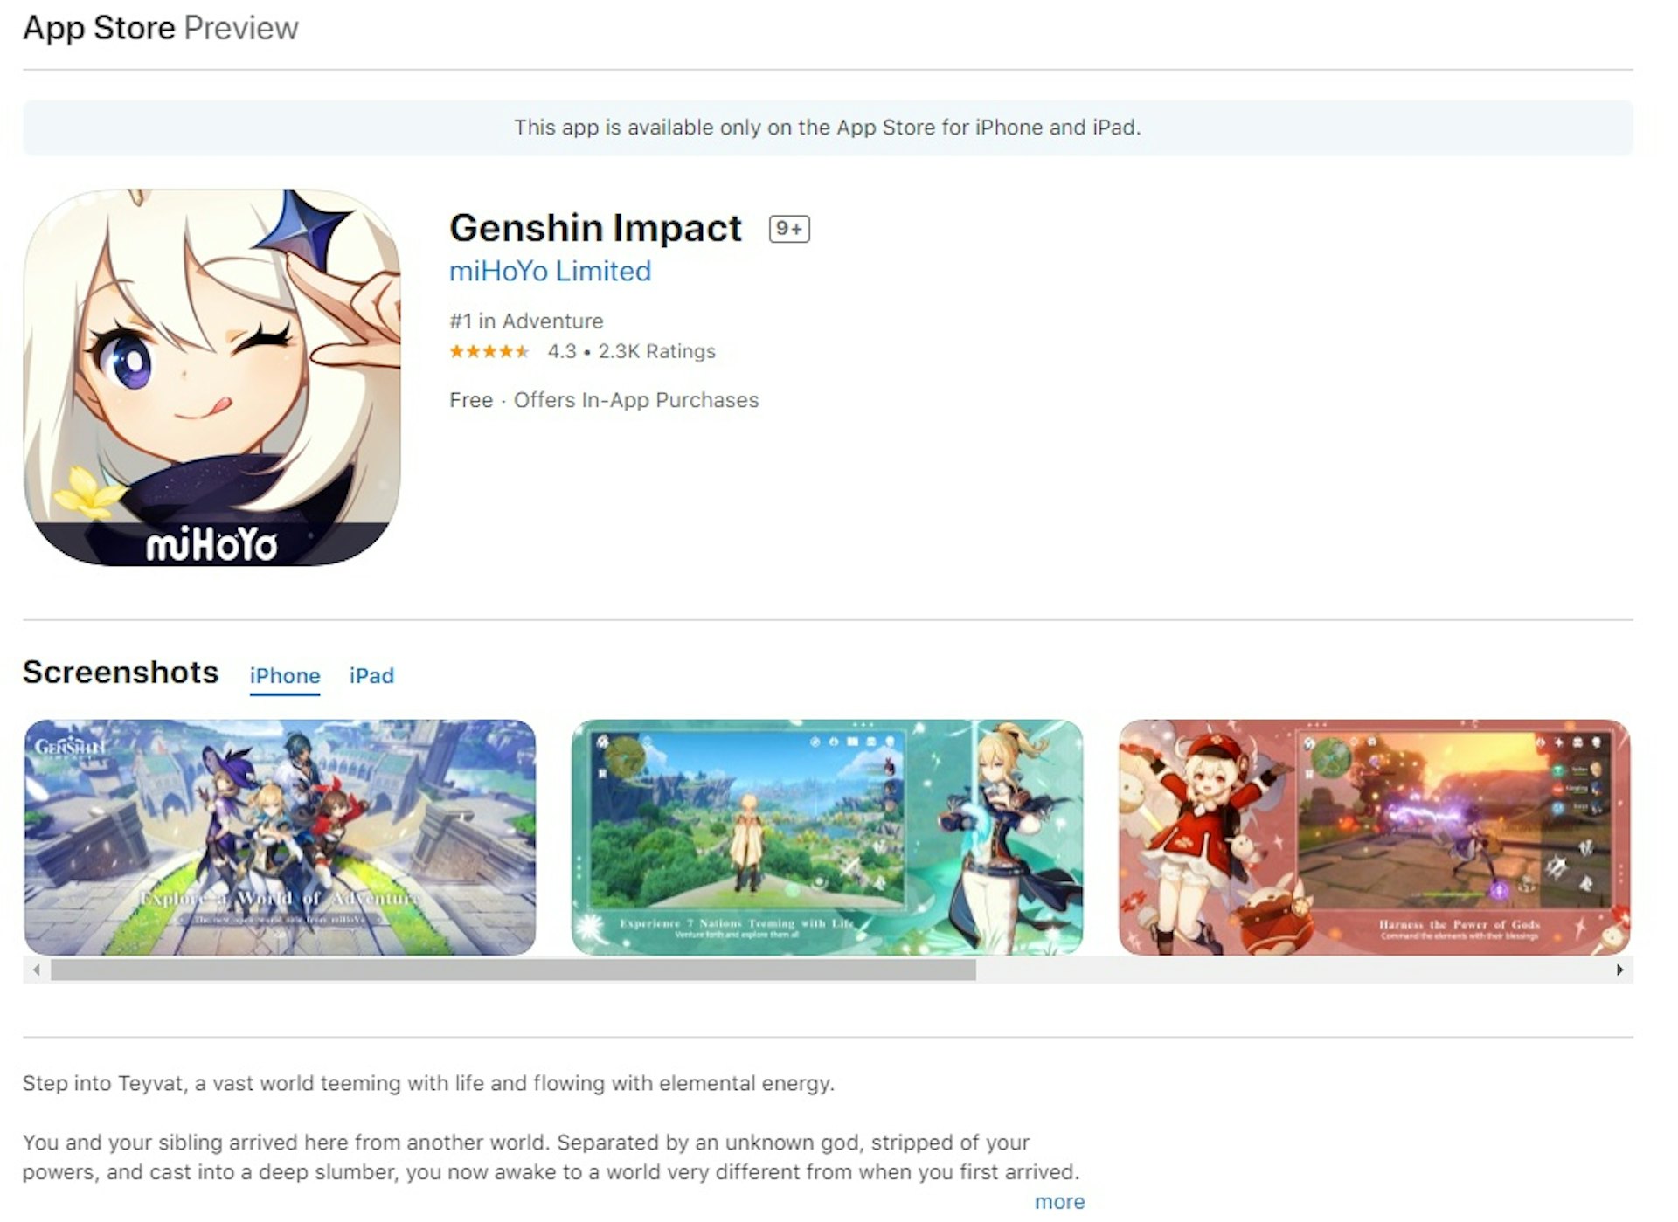Click the 2.3K Ratings text
The height and width of the screenshot is (1222, 1678).
pos(656,352)
